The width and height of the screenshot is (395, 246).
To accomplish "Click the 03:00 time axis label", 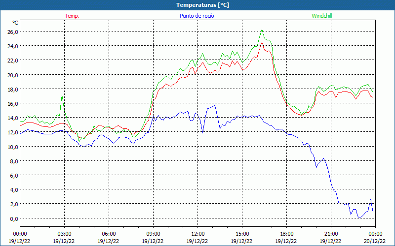I will coord(64,234).
